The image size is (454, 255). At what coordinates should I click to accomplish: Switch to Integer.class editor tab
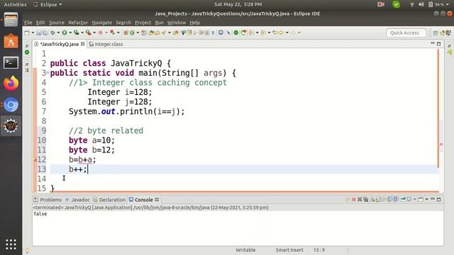coord(106,44)
